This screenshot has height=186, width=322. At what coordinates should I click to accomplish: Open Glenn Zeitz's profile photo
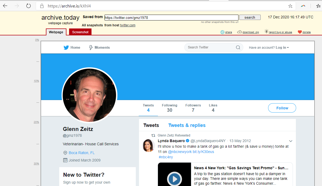point(89,95)
